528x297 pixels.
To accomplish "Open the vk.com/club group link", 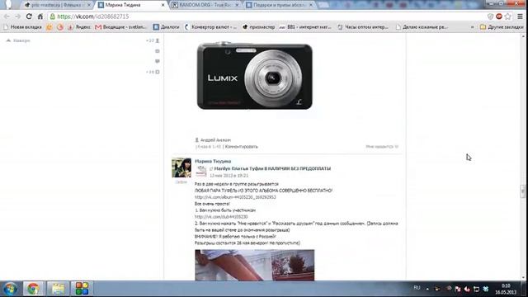I will [x=221, y=217].
